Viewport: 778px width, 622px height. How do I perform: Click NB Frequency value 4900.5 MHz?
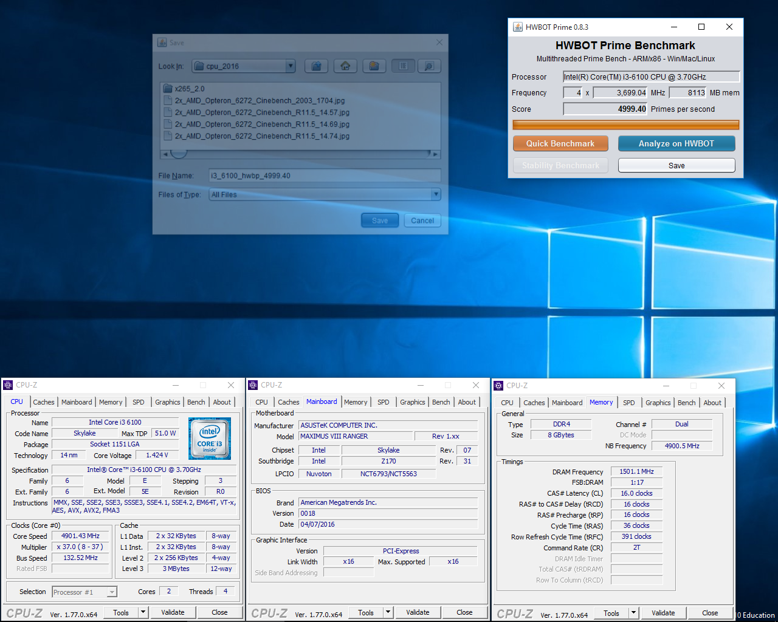coord(682,446)
